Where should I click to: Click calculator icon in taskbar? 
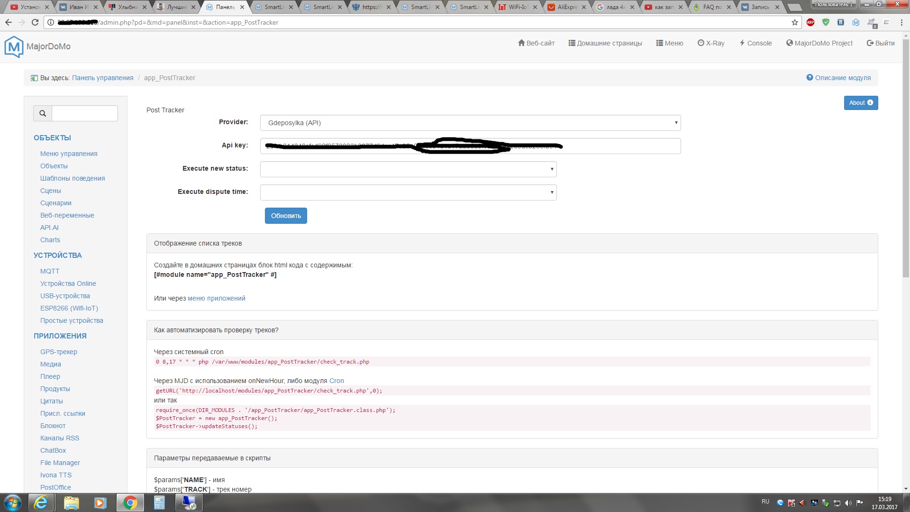point(159,503)
